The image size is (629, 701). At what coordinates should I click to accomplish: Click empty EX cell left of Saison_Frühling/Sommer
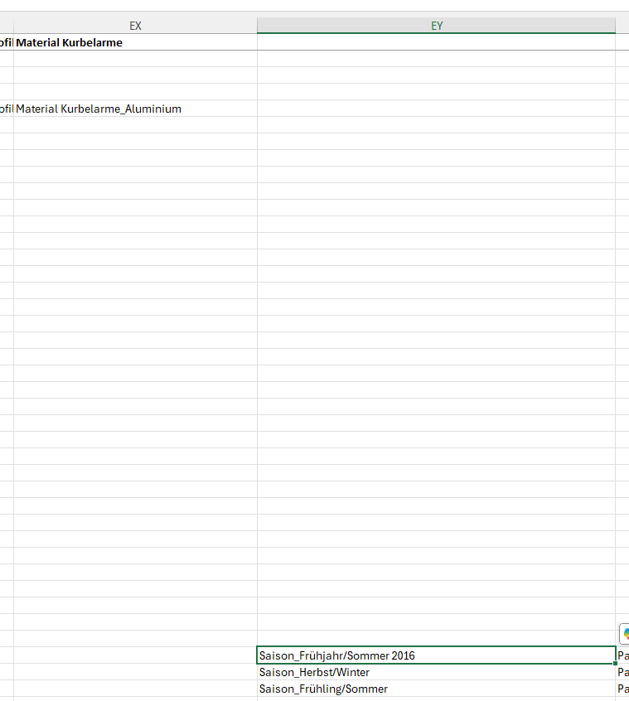[x=135, y=689]
